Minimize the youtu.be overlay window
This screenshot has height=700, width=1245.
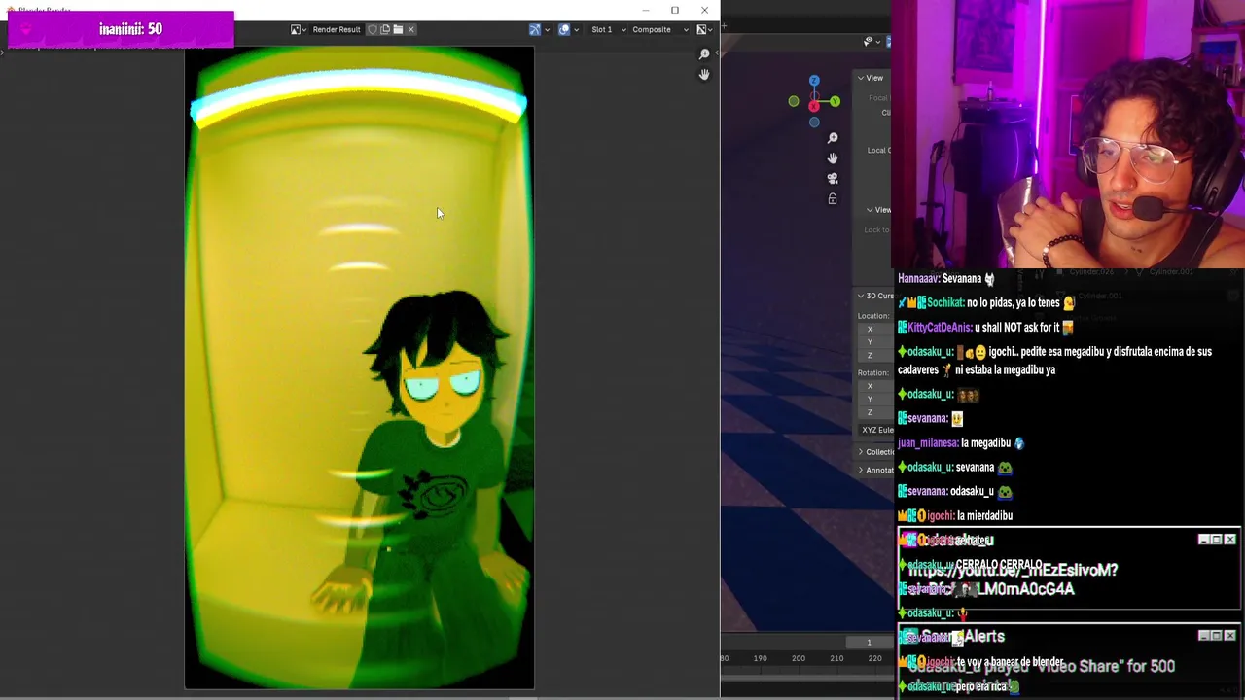click(1203, 540)
